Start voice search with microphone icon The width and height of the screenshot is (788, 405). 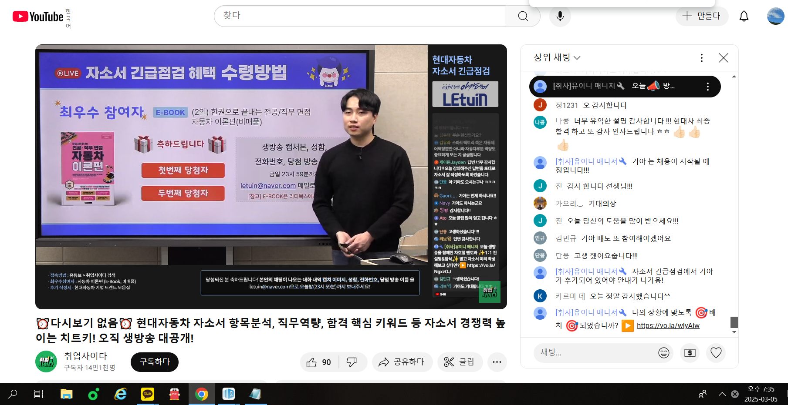point(560,16)
